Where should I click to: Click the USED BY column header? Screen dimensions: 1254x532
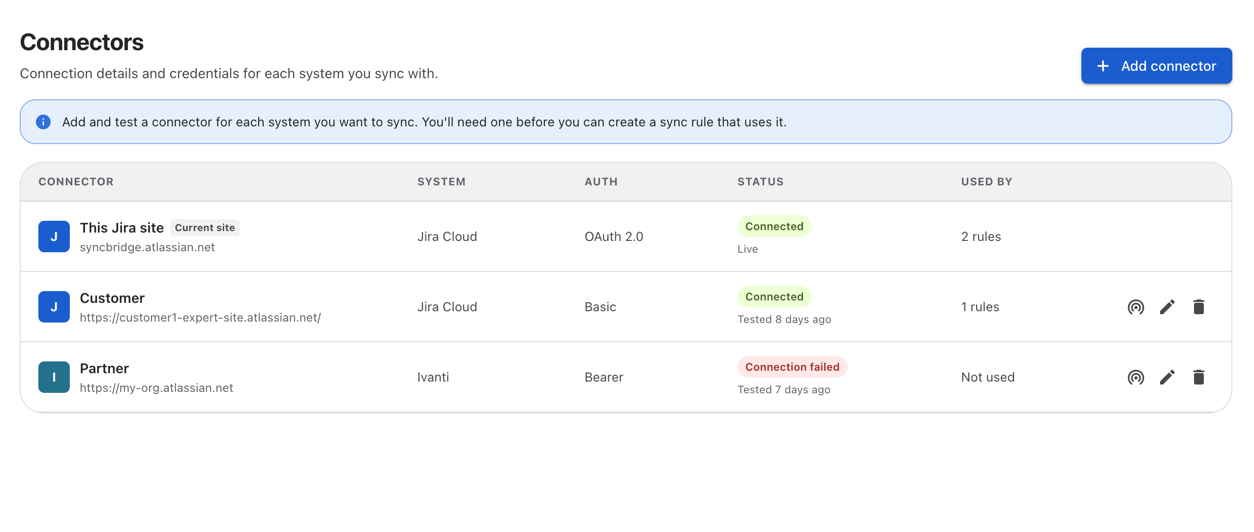[986, 181]
